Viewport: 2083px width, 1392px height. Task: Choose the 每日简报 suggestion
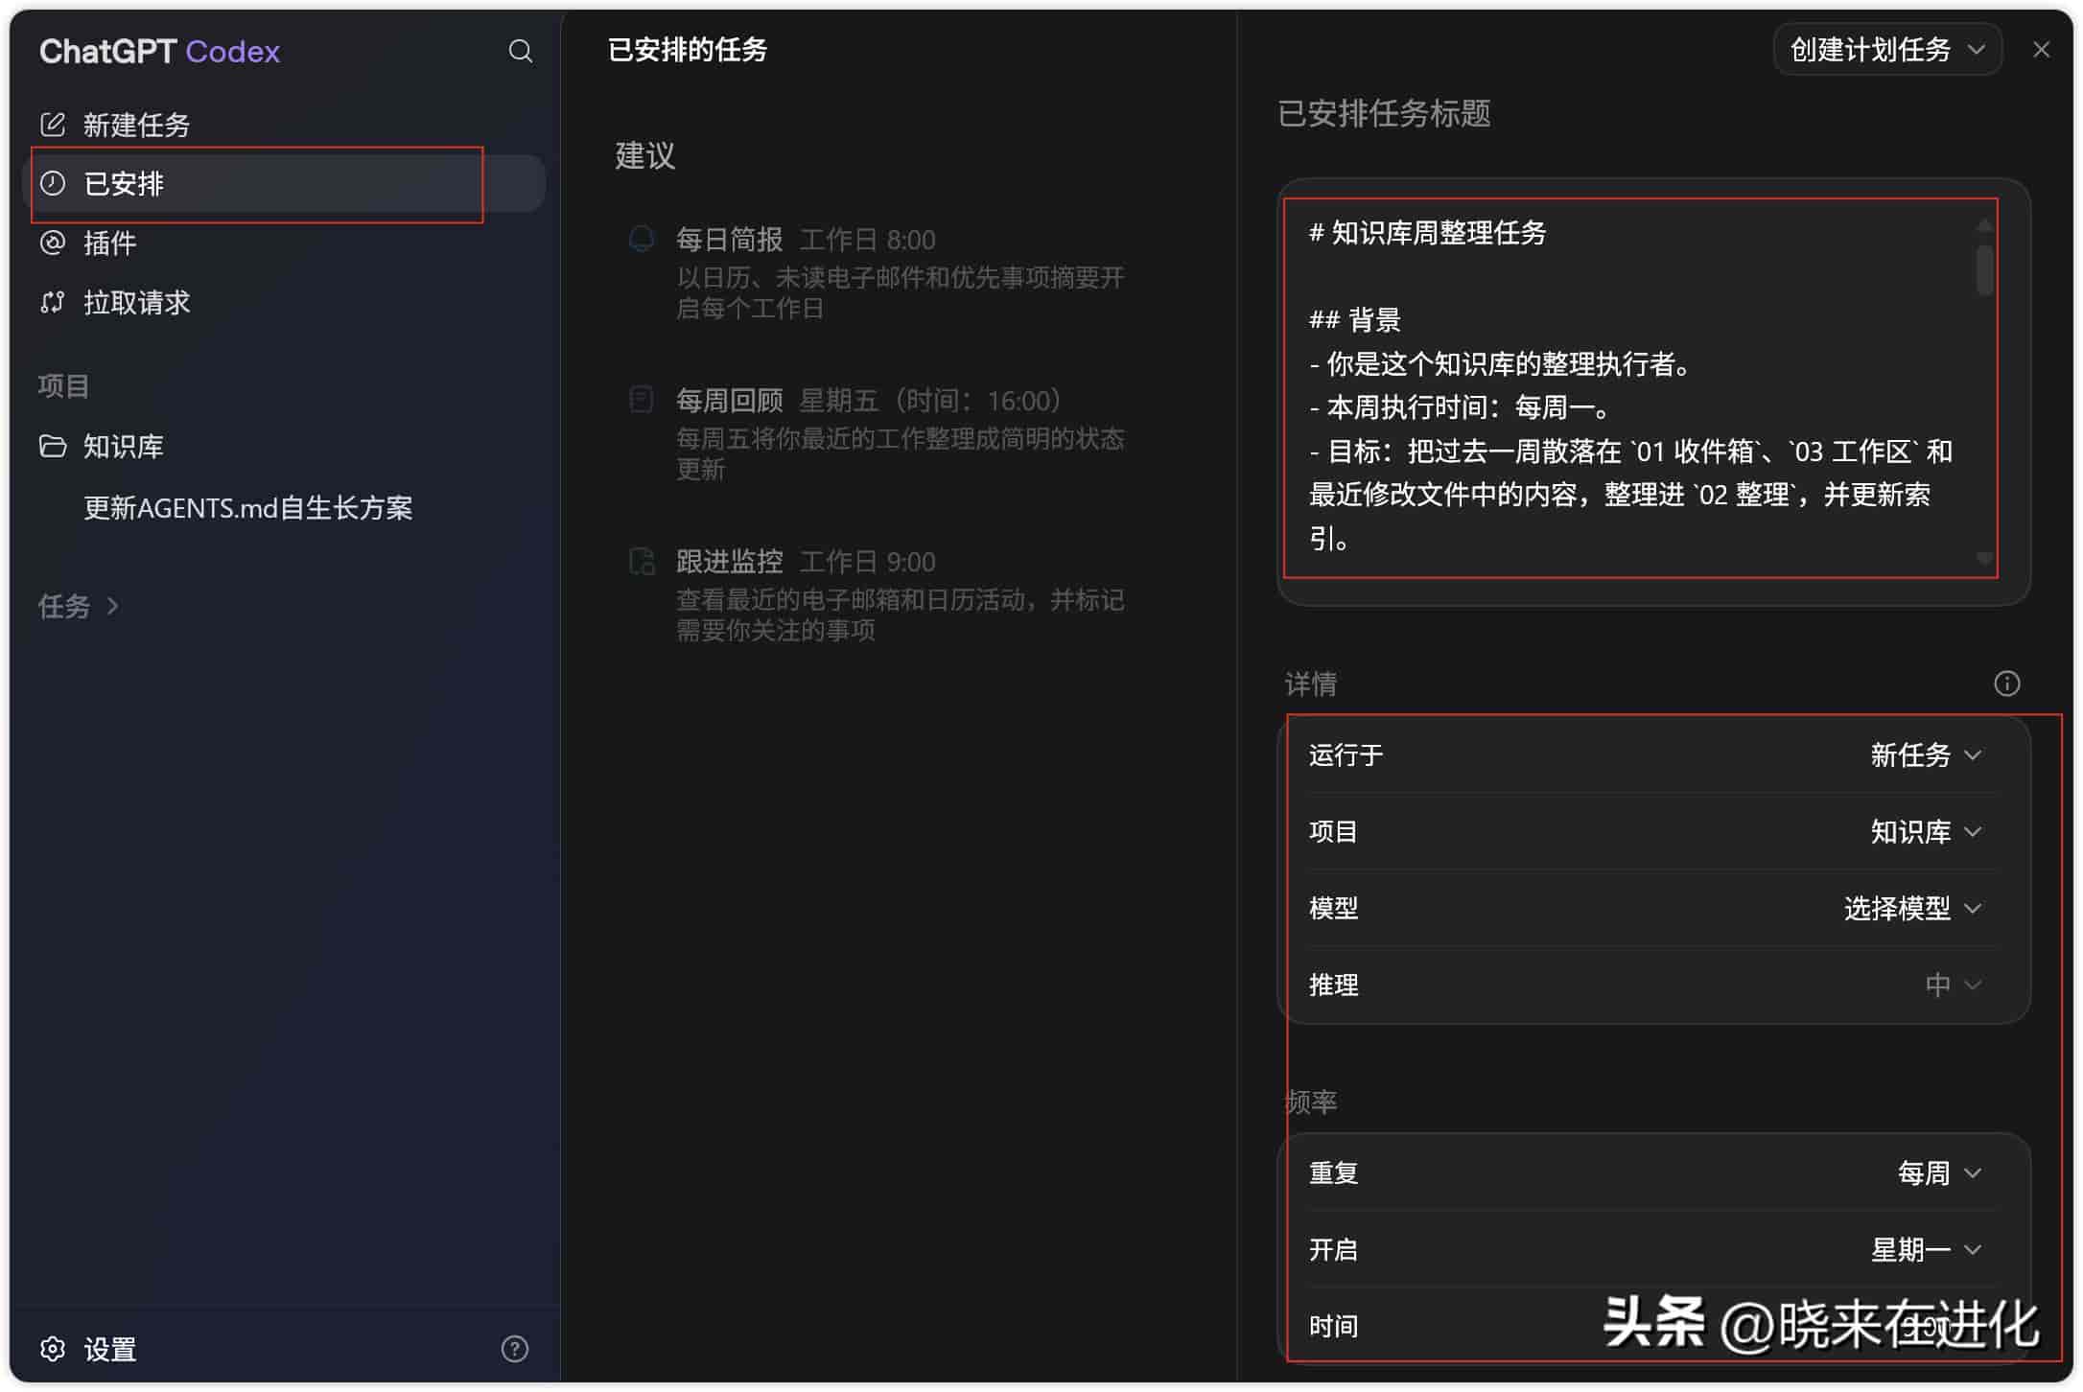tap(877, 272)
